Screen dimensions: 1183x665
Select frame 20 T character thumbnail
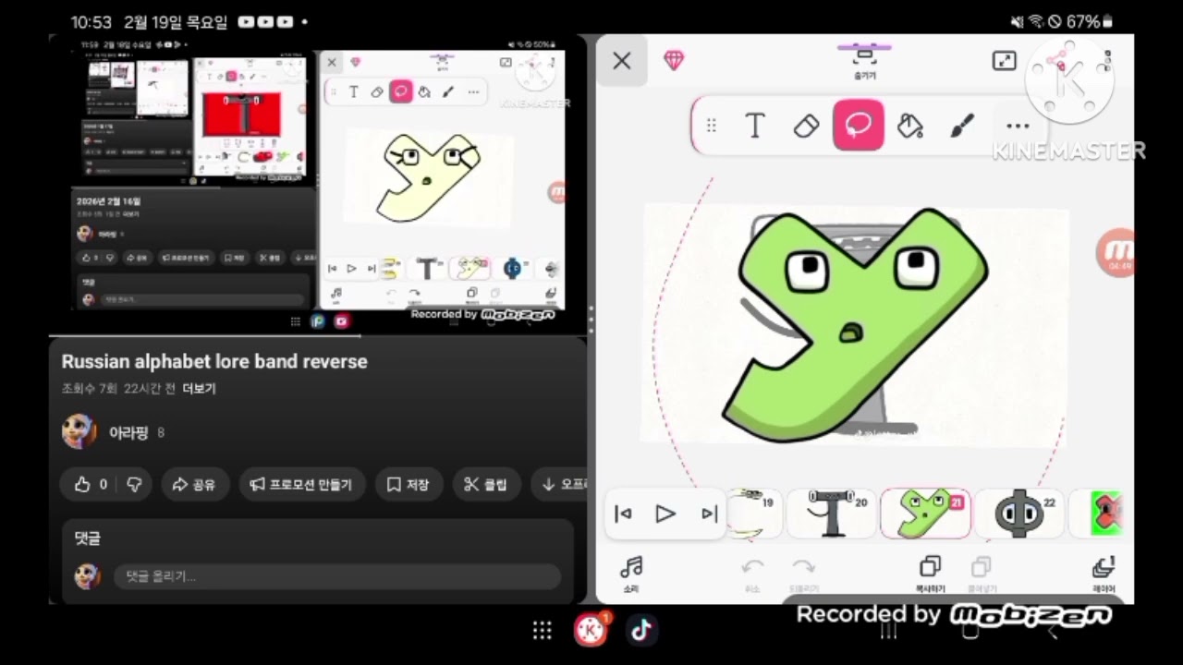click(831, 514)
